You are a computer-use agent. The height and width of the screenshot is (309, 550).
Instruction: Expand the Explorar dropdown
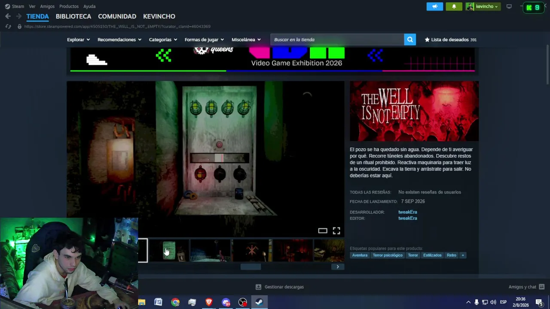[78, 39]
